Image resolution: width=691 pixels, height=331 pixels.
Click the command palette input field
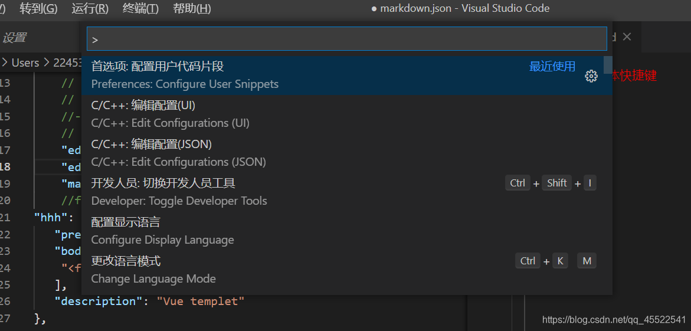pos(347,39)
